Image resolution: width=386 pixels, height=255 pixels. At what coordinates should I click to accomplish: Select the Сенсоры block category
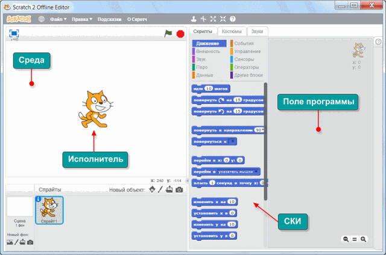[244, 59]
